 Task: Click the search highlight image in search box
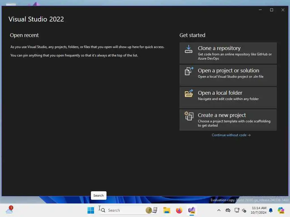click(x=152, y=210)
